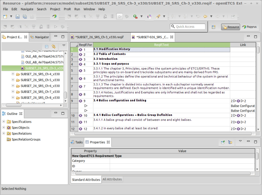Close the Outline view tab
262x195 pixels.
(x=21, y=114)
